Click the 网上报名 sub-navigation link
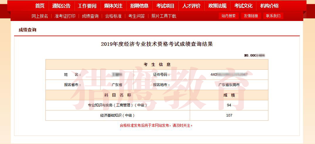The image size is (315, 144). pos(40,16)
